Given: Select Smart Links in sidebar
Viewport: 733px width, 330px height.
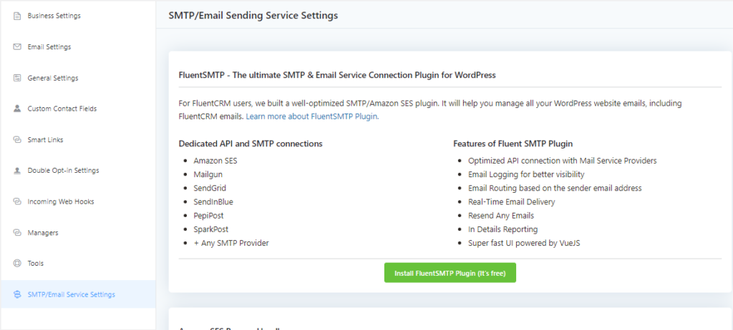Looking at the screenshot, I should click(x=77, y=139).
